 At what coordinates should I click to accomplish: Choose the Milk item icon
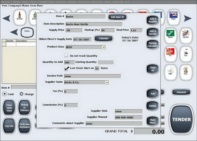(170, 72)
